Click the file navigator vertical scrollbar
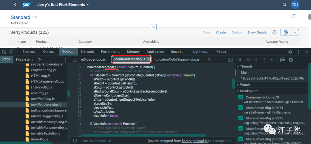The image size is (311, 144). [x=69, y=93]
